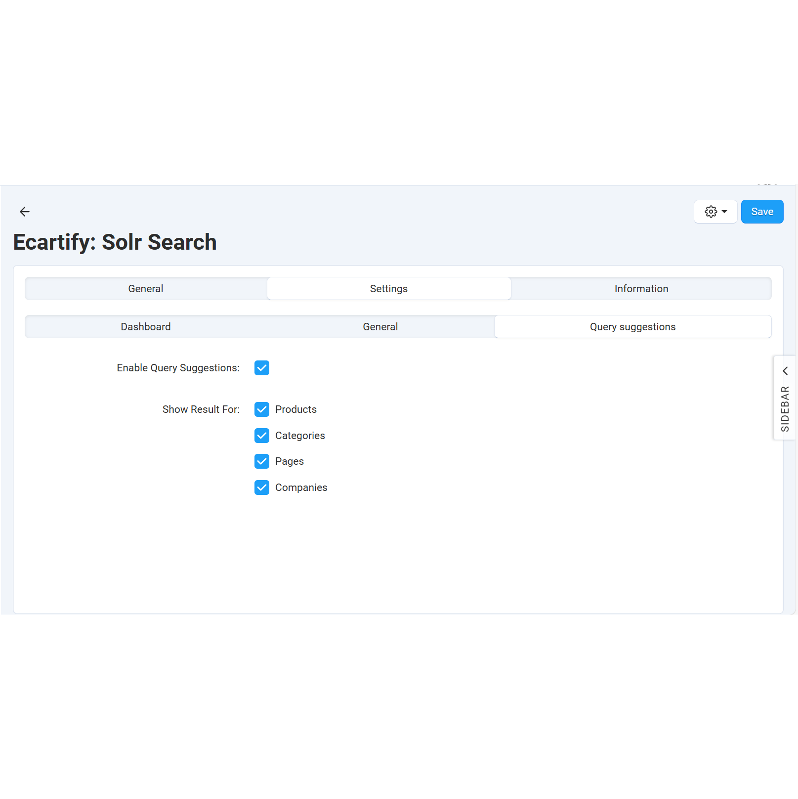Toggle the Pages checkbox off
The width and height of the screenshot is (798, 799).
[x=262, y=461]
